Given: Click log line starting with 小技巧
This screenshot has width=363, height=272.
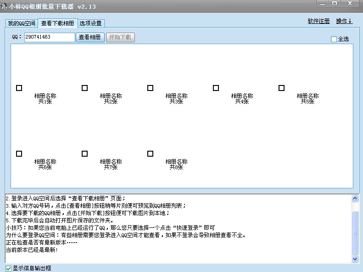Looking at the screenshot, I should [110, 228].
